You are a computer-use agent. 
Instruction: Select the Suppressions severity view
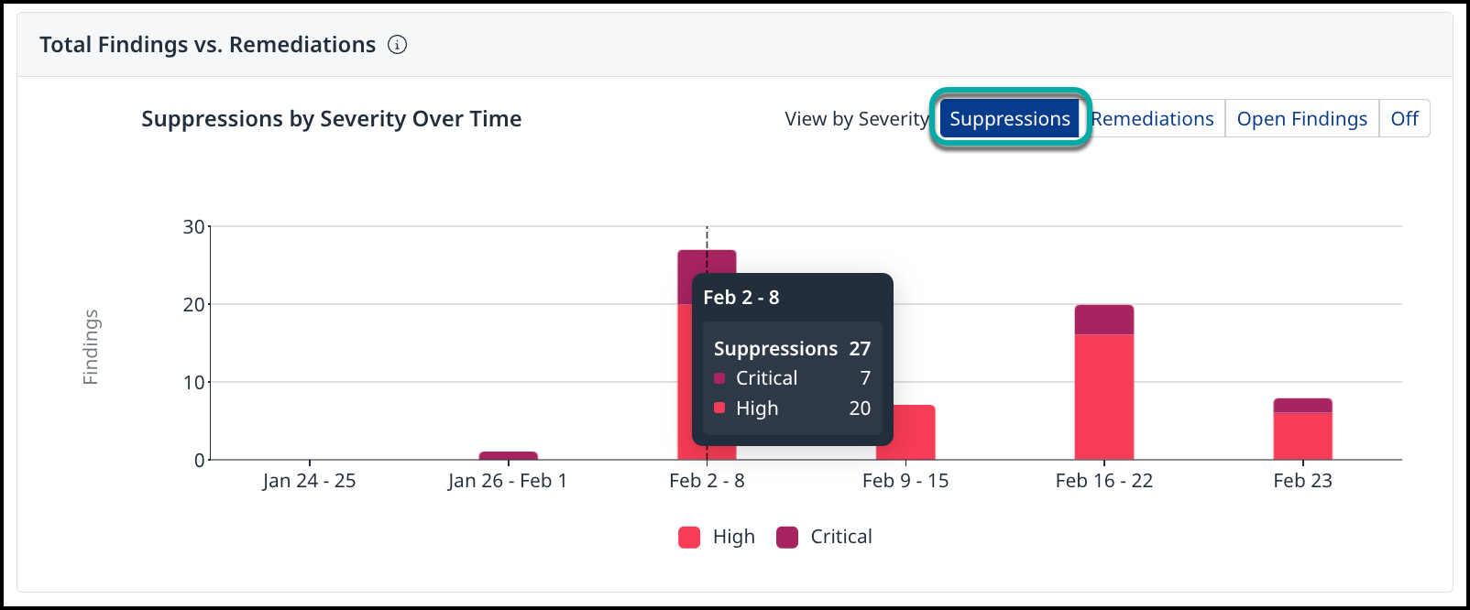click(x=1009, y=119)
